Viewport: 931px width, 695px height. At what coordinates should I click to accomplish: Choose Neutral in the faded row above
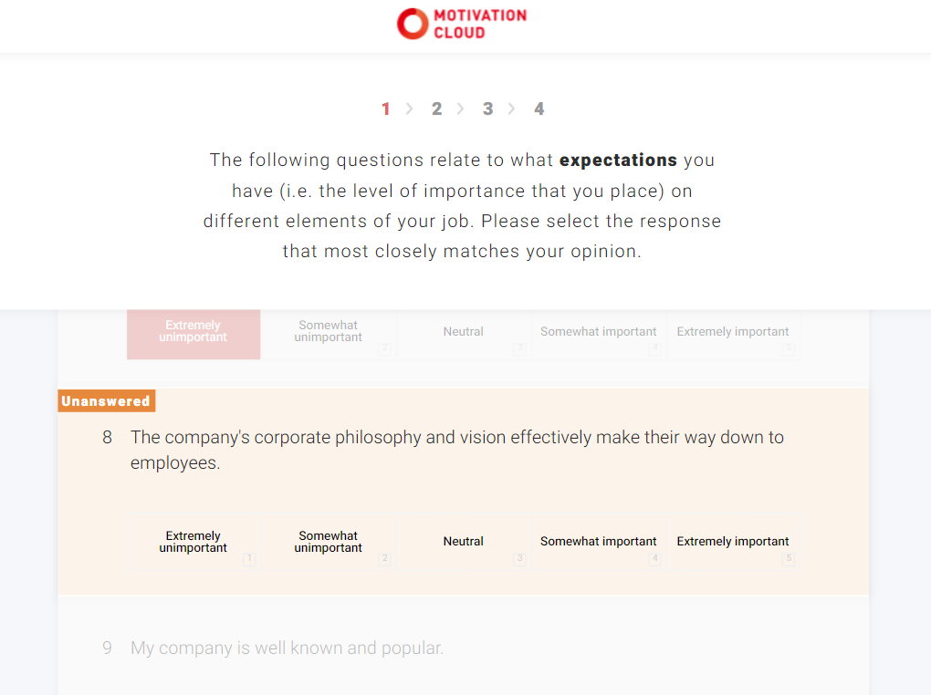(464, 333)
